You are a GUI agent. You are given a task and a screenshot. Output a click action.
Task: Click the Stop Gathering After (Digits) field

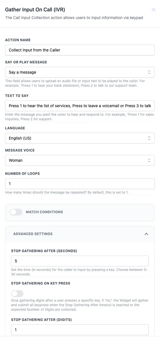tap(80, 330)
